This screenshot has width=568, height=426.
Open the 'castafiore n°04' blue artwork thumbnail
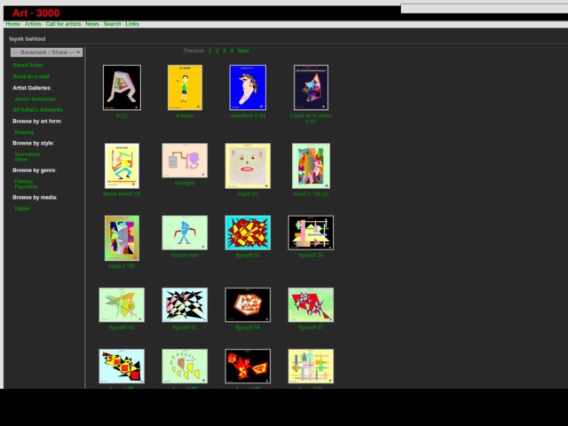[x=248, y=87]
